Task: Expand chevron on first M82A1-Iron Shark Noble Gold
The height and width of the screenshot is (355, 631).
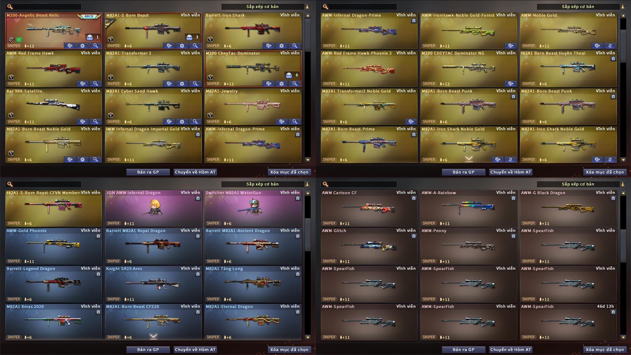Action: (x=469, y=158)
